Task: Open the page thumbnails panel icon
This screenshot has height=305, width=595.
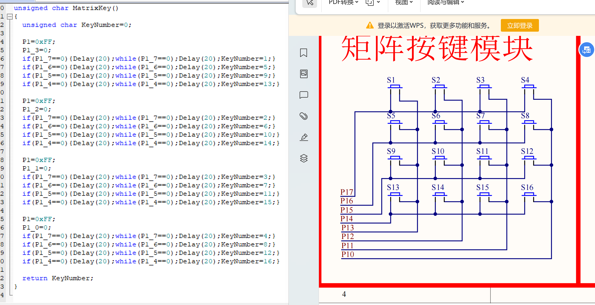Action: point(304,74)
